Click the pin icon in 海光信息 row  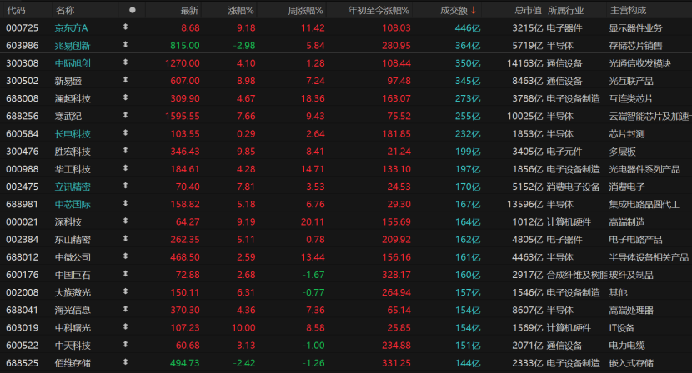[x=125, y=309]
